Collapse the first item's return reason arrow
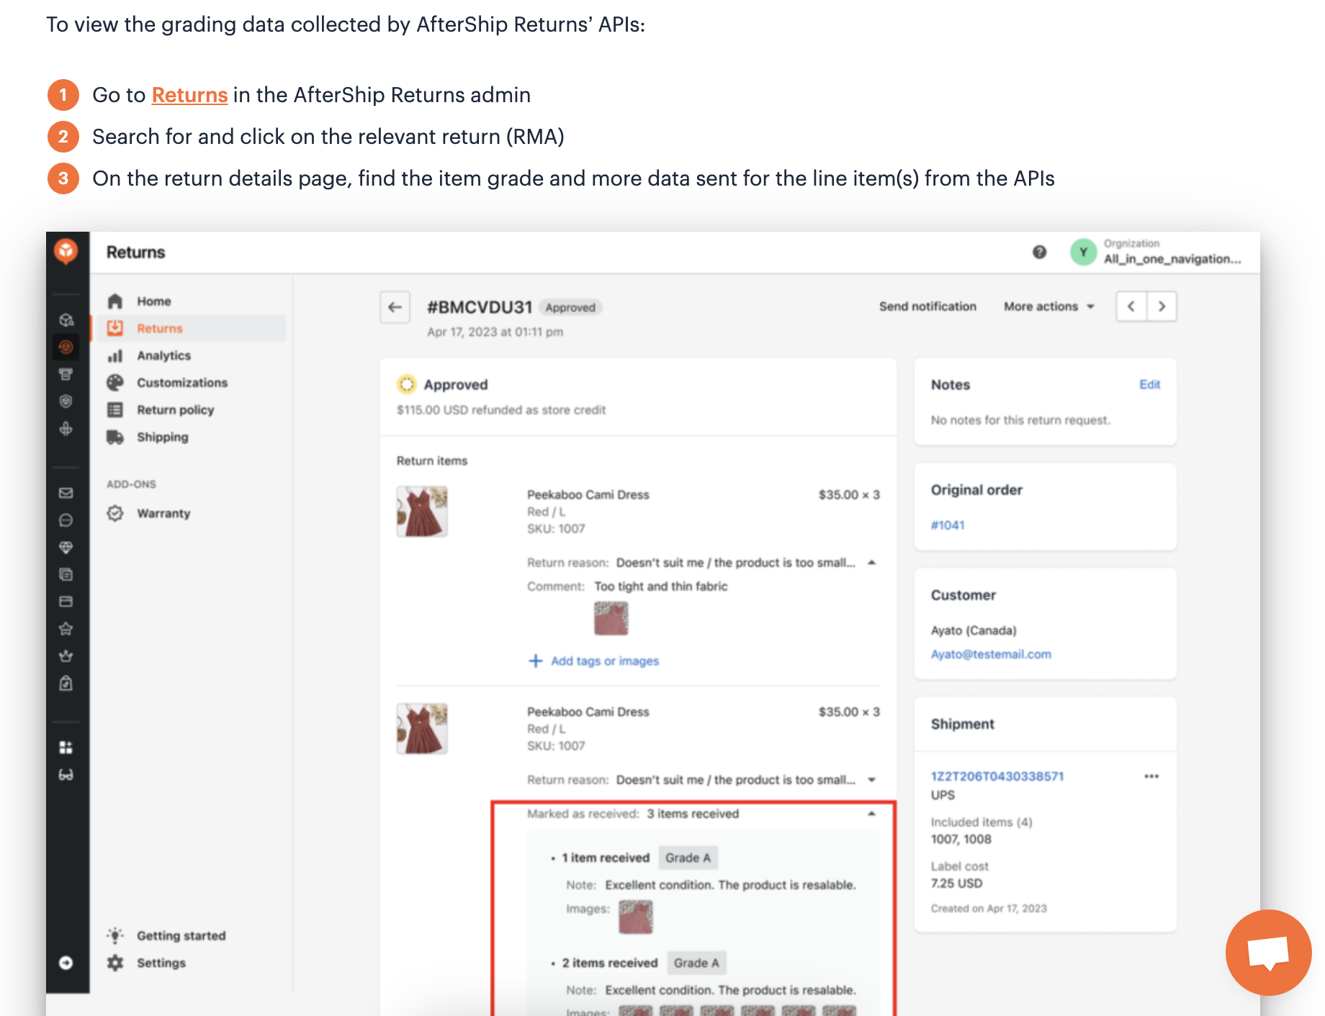This screenshot has width=1325, height=1016. coord(872,563)
